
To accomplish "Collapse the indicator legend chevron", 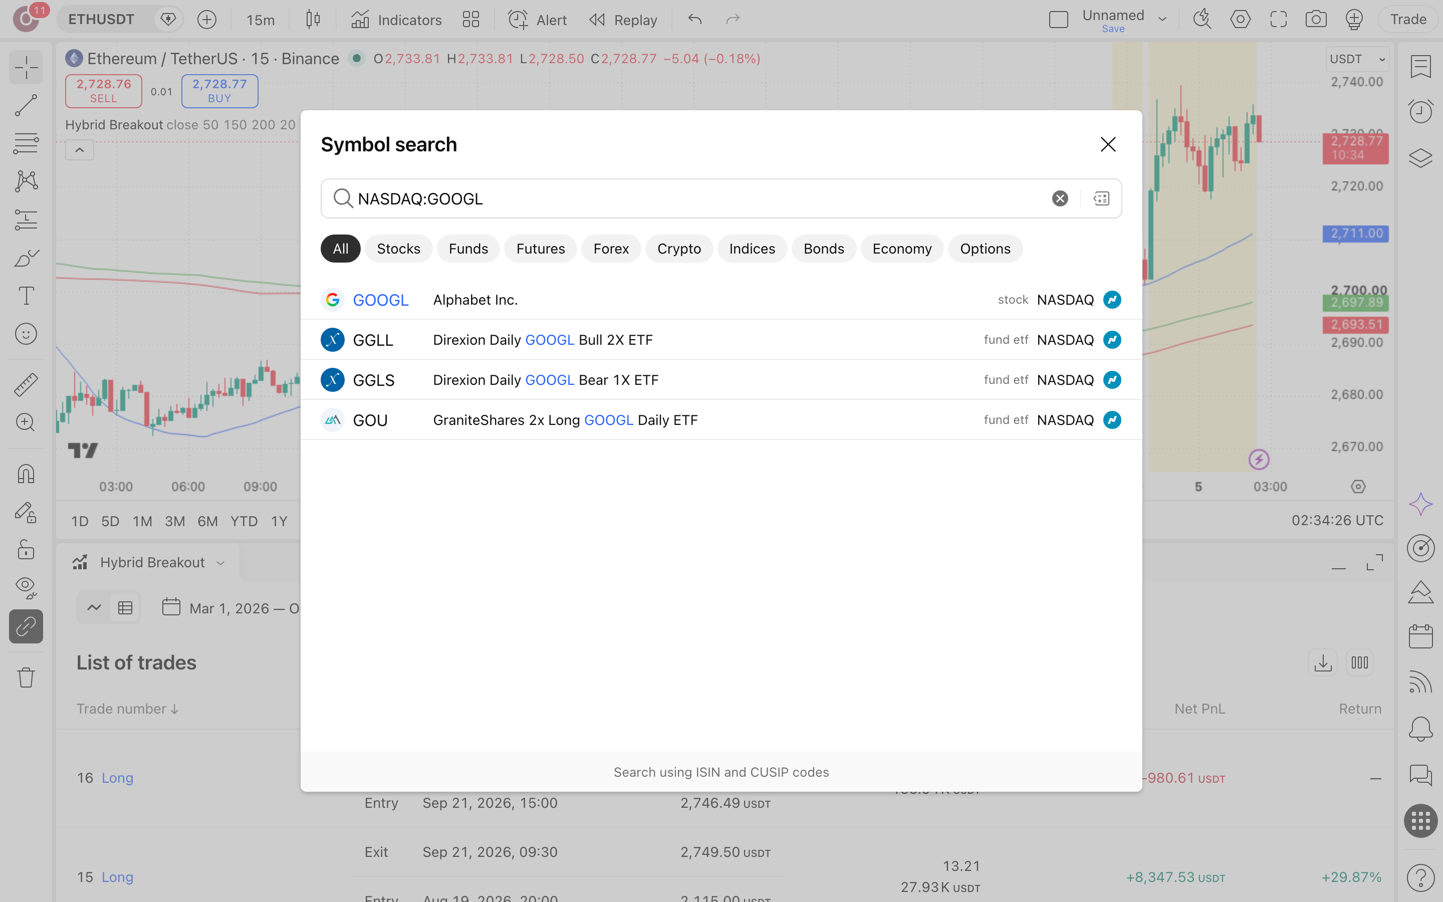I will (79, 150).
